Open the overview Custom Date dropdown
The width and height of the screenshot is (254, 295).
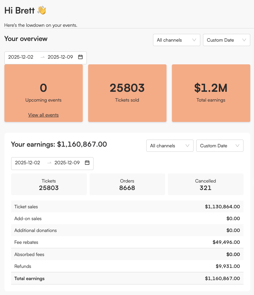point(226,40)
